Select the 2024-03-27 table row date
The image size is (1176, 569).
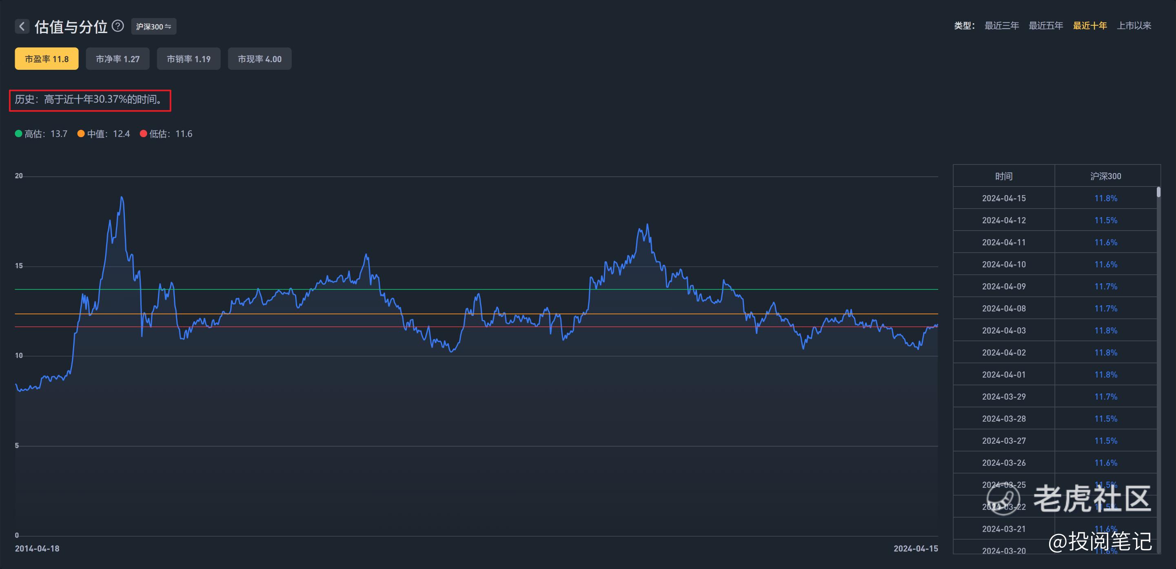click(x=1004, y=441)
